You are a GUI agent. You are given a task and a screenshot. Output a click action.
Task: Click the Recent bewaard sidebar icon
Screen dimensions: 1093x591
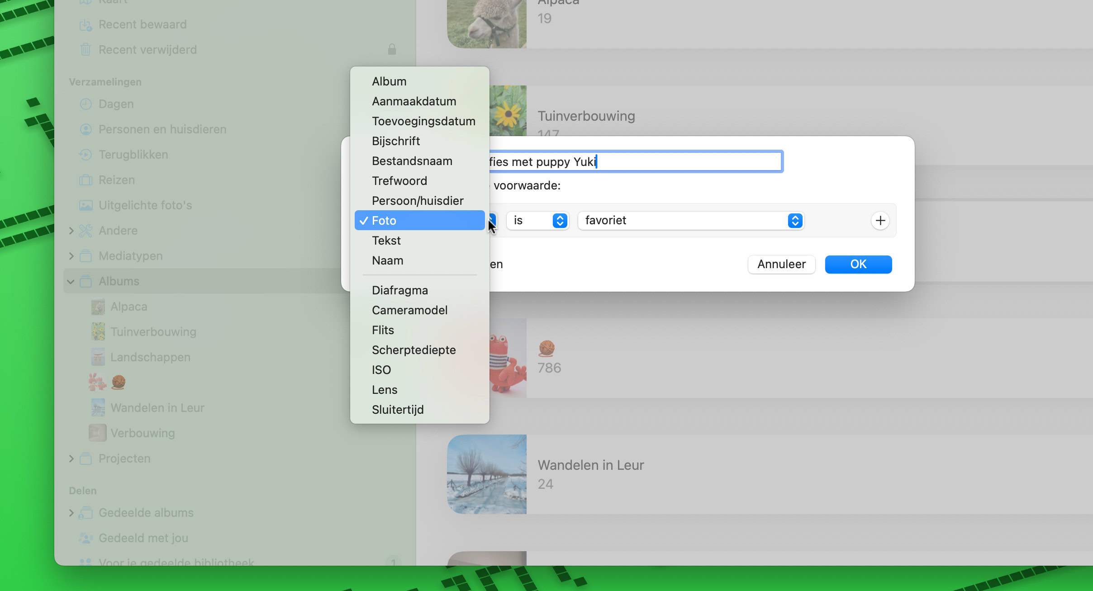[x=86, y=24]
